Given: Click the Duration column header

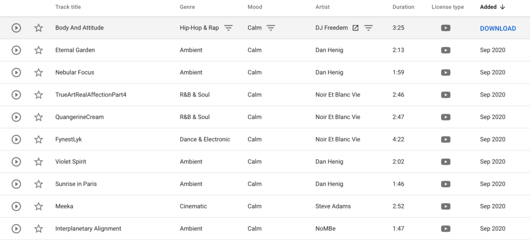Looking at the screenshot, I should [x=403, y=7].
